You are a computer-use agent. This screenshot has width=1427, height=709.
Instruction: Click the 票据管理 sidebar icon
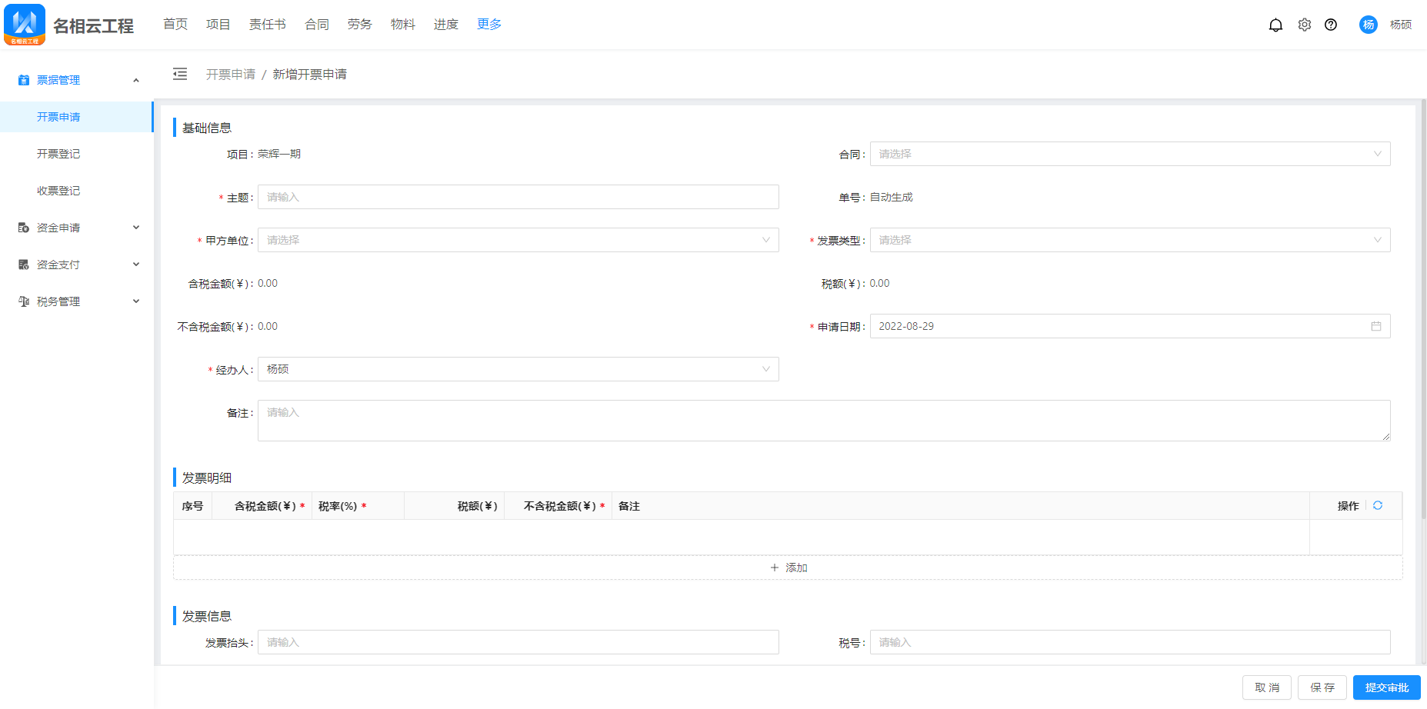click(24, 80)
